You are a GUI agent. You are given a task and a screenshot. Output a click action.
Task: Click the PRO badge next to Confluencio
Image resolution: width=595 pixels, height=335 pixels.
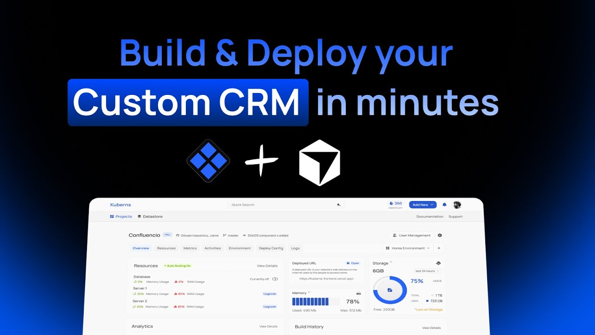168,235
